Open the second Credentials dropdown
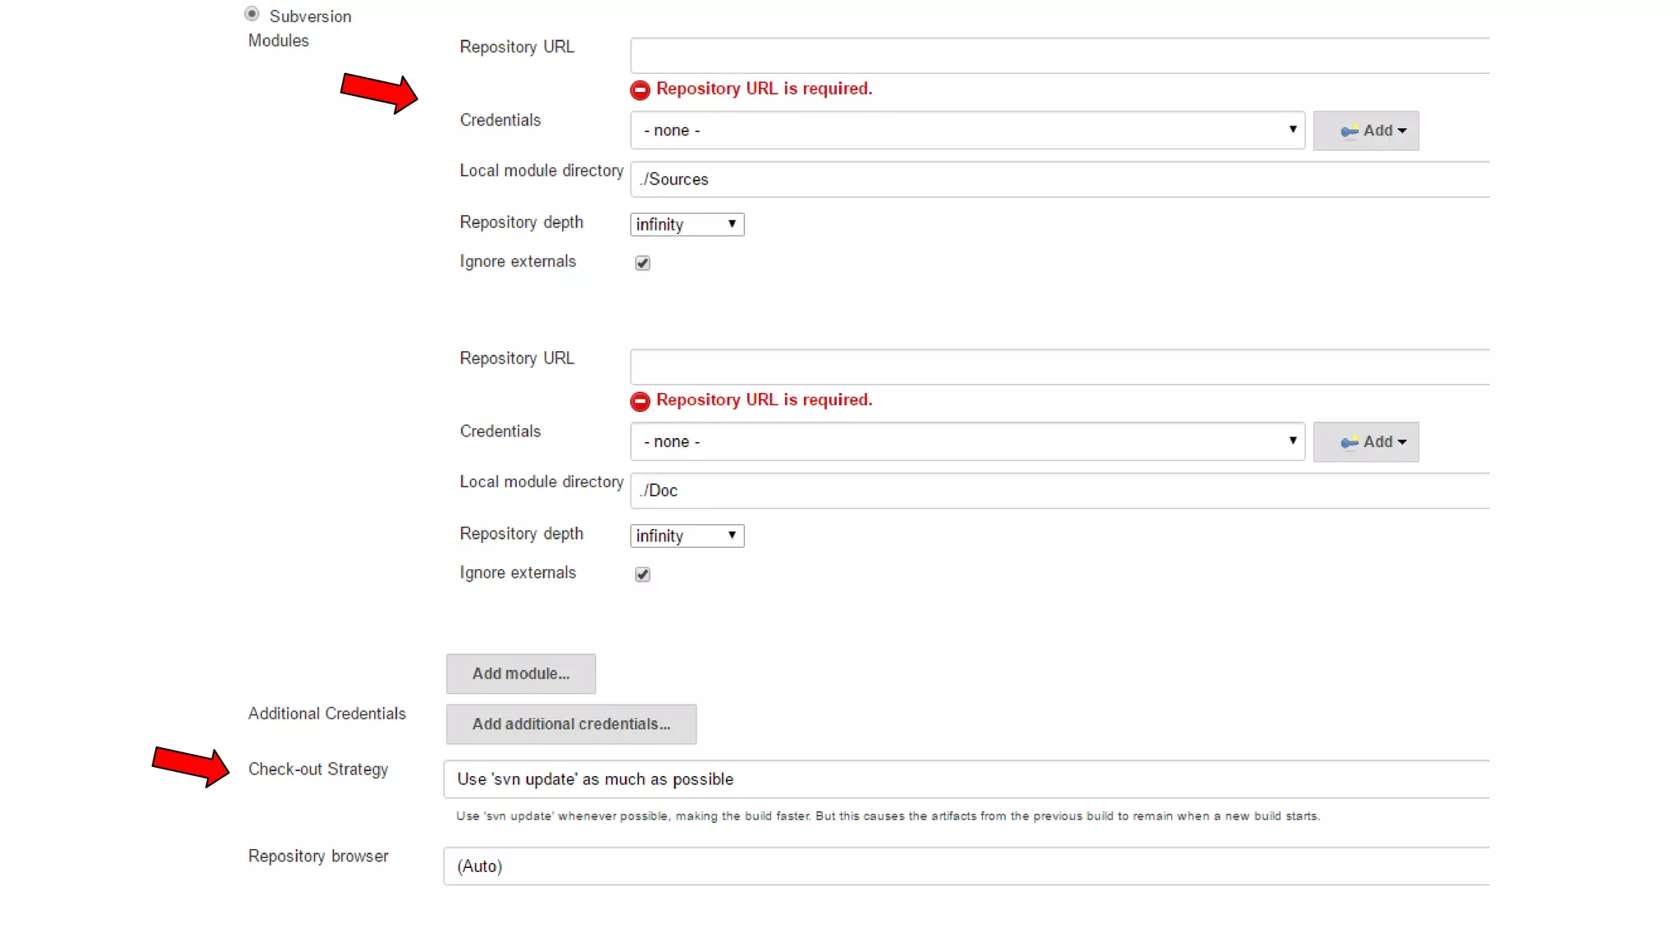This screenshot has width=1680, height=945. [966, 441]
